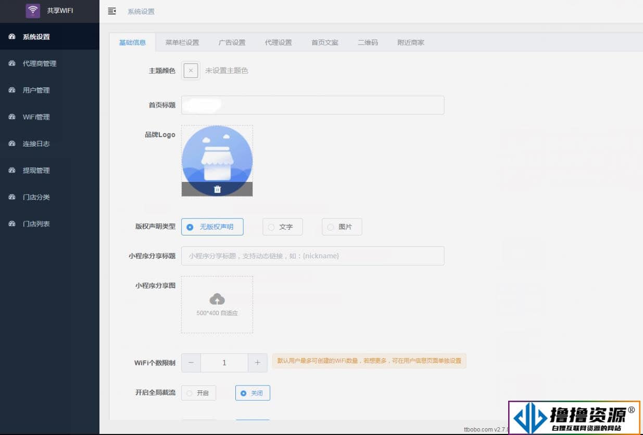Click the WiFi个数限制 number field

[224, 363]
